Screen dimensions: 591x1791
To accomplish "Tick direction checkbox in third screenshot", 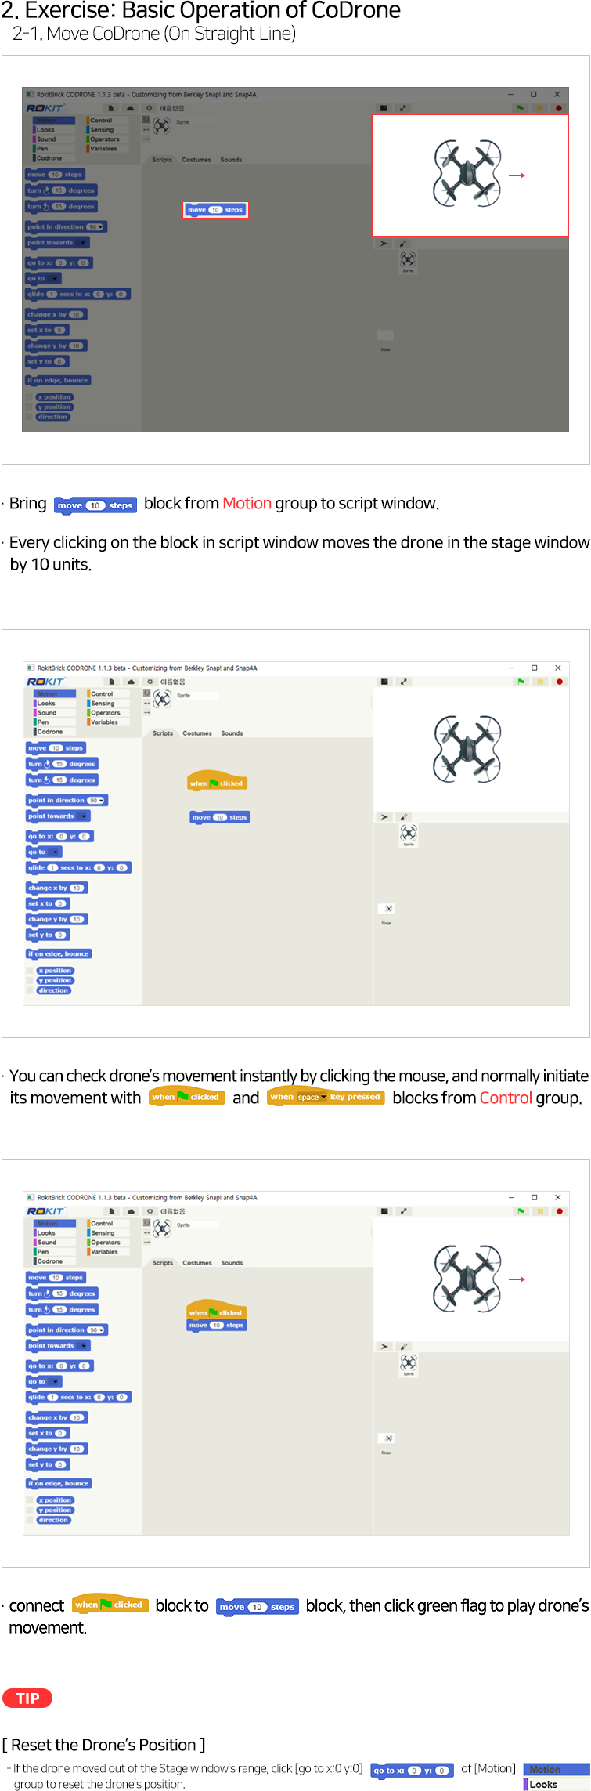I will click(30, 1521).
